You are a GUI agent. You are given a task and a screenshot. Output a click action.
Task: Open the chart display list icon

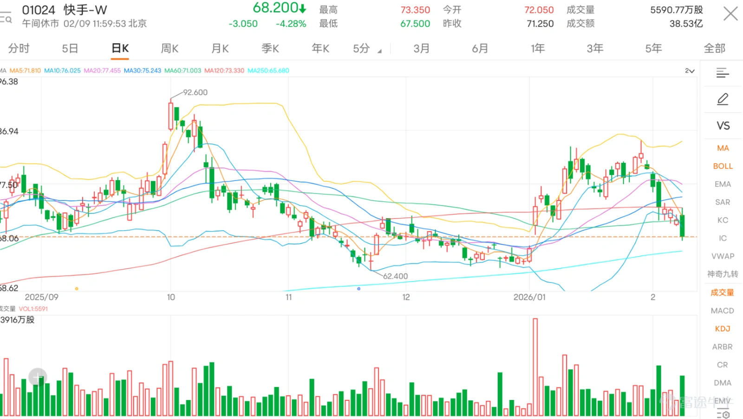[x=723, y=72]
